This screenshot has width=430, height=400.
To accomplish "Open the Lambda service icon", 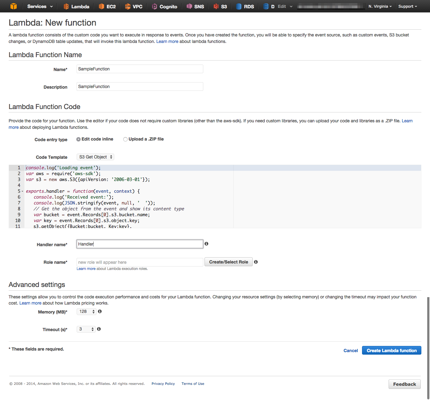I will tap(66, 6).
